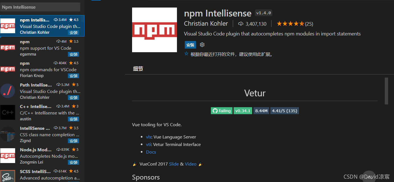Image resolution: width=394 pixels, height=182 pixels.
Task: Select 'Advanced autocompletion a...' SCSS entry
Action: (x=50, y=178)
